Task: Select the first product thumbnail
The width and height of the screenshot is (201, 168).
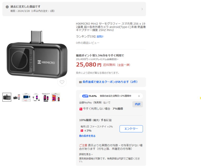Action: (7, 97)
